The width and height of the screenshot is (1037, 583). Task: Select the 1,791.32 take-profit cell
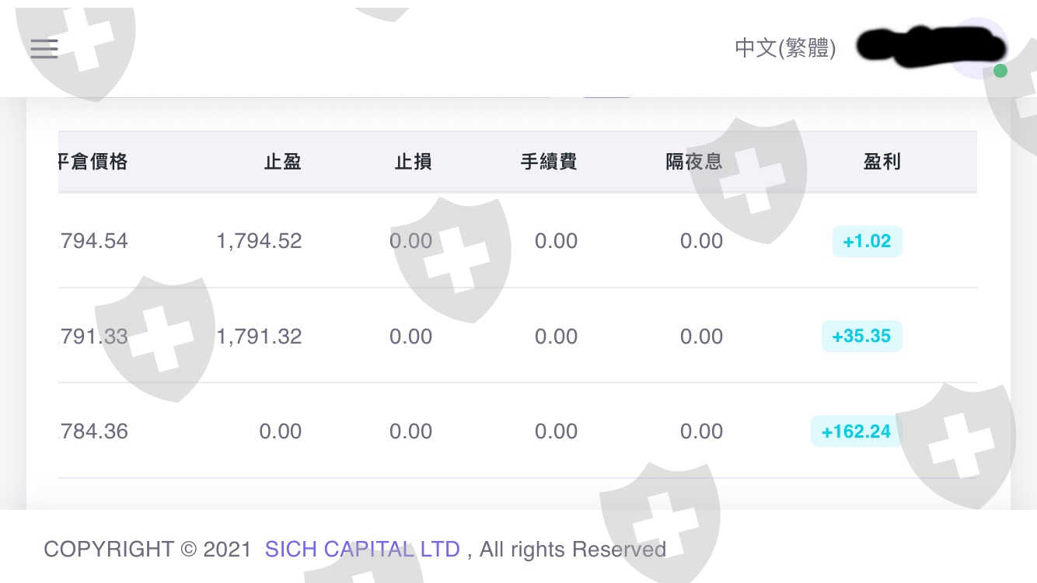pyautogui.click(x=259, y=337)
